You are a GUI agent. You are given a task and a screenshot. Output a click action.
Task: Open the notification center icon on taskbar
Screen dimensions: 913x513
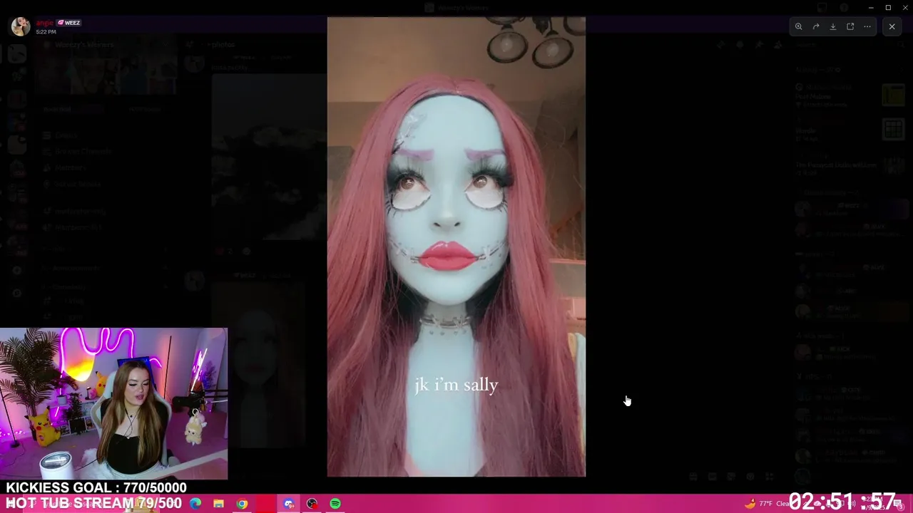click(897, 504)
